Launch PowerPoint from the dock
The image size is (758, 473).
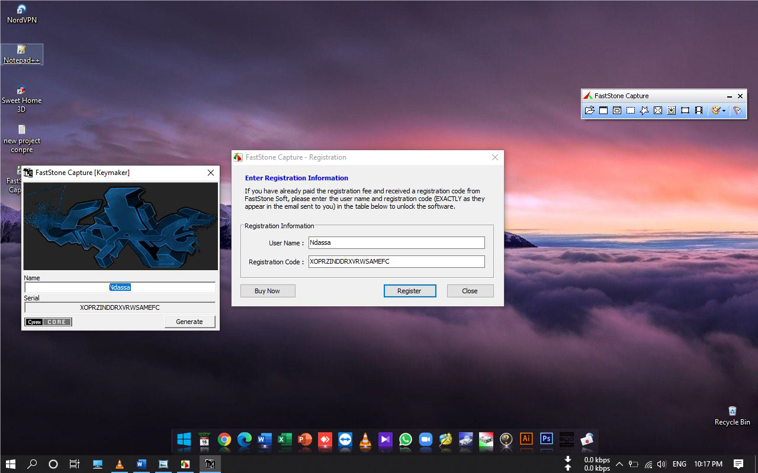305,439
